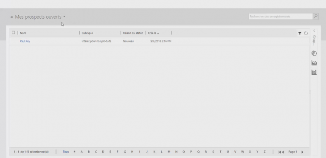Screen dimensions: 326x158
Task: Filter records starting with J
Action: 147,152
